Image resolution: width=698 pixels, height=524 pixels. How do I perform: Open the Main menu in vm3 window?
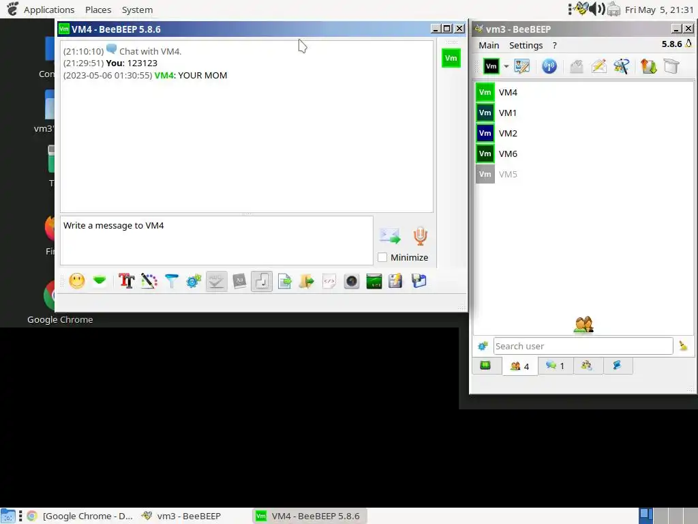coord(489,46)
